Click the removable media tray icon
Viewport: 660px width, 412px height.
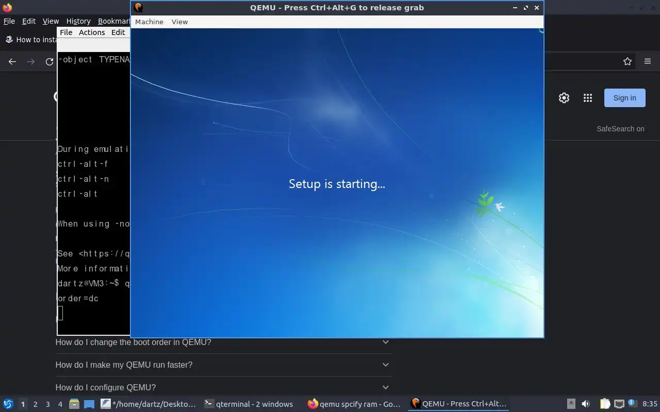point(571,404)
